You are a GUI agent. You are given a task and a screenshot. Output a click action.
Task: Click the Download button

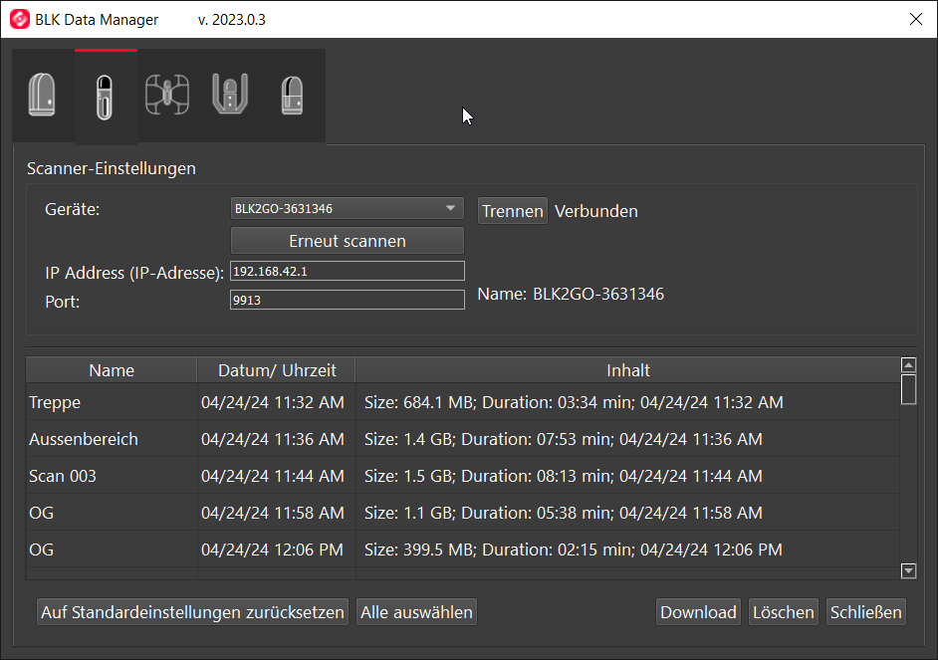click(x=698, y=612)
